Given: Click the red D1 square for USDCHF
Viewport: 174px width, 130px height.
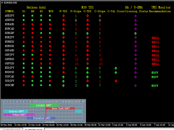Looking at the screenshot, I should [x=24, y=85].
